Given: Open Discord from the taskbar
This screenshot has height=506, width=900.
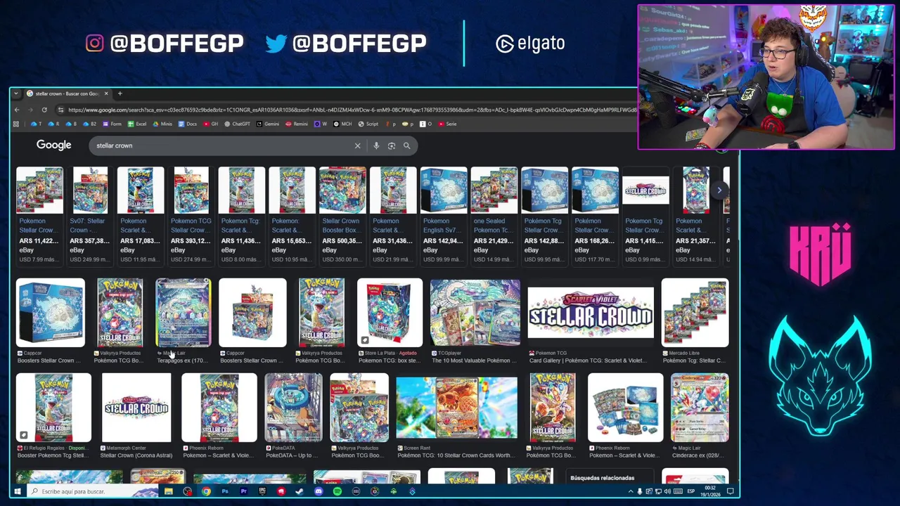Looking at the screenshot, I should point(319,491).
